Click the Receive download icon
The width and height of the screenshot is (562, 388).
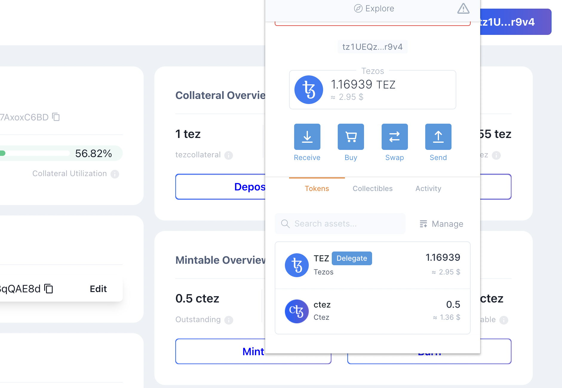(307, 137)
